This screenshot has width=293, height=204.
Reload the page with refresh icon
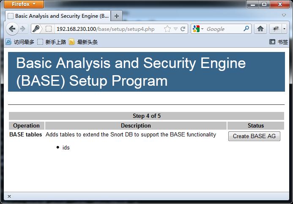(183, 29)
